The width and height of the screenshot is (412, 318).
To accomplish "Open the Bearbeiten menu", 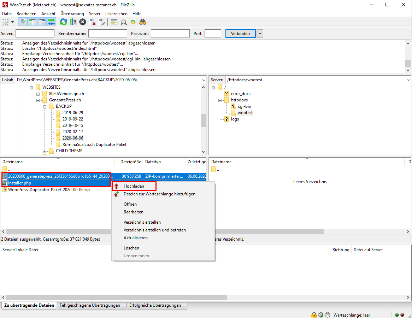I will pos(26,14).
